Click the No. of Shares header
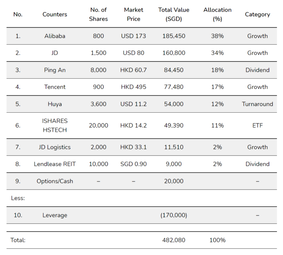The width and height of the screenshot is (283, 255). [x=98, y=14]
